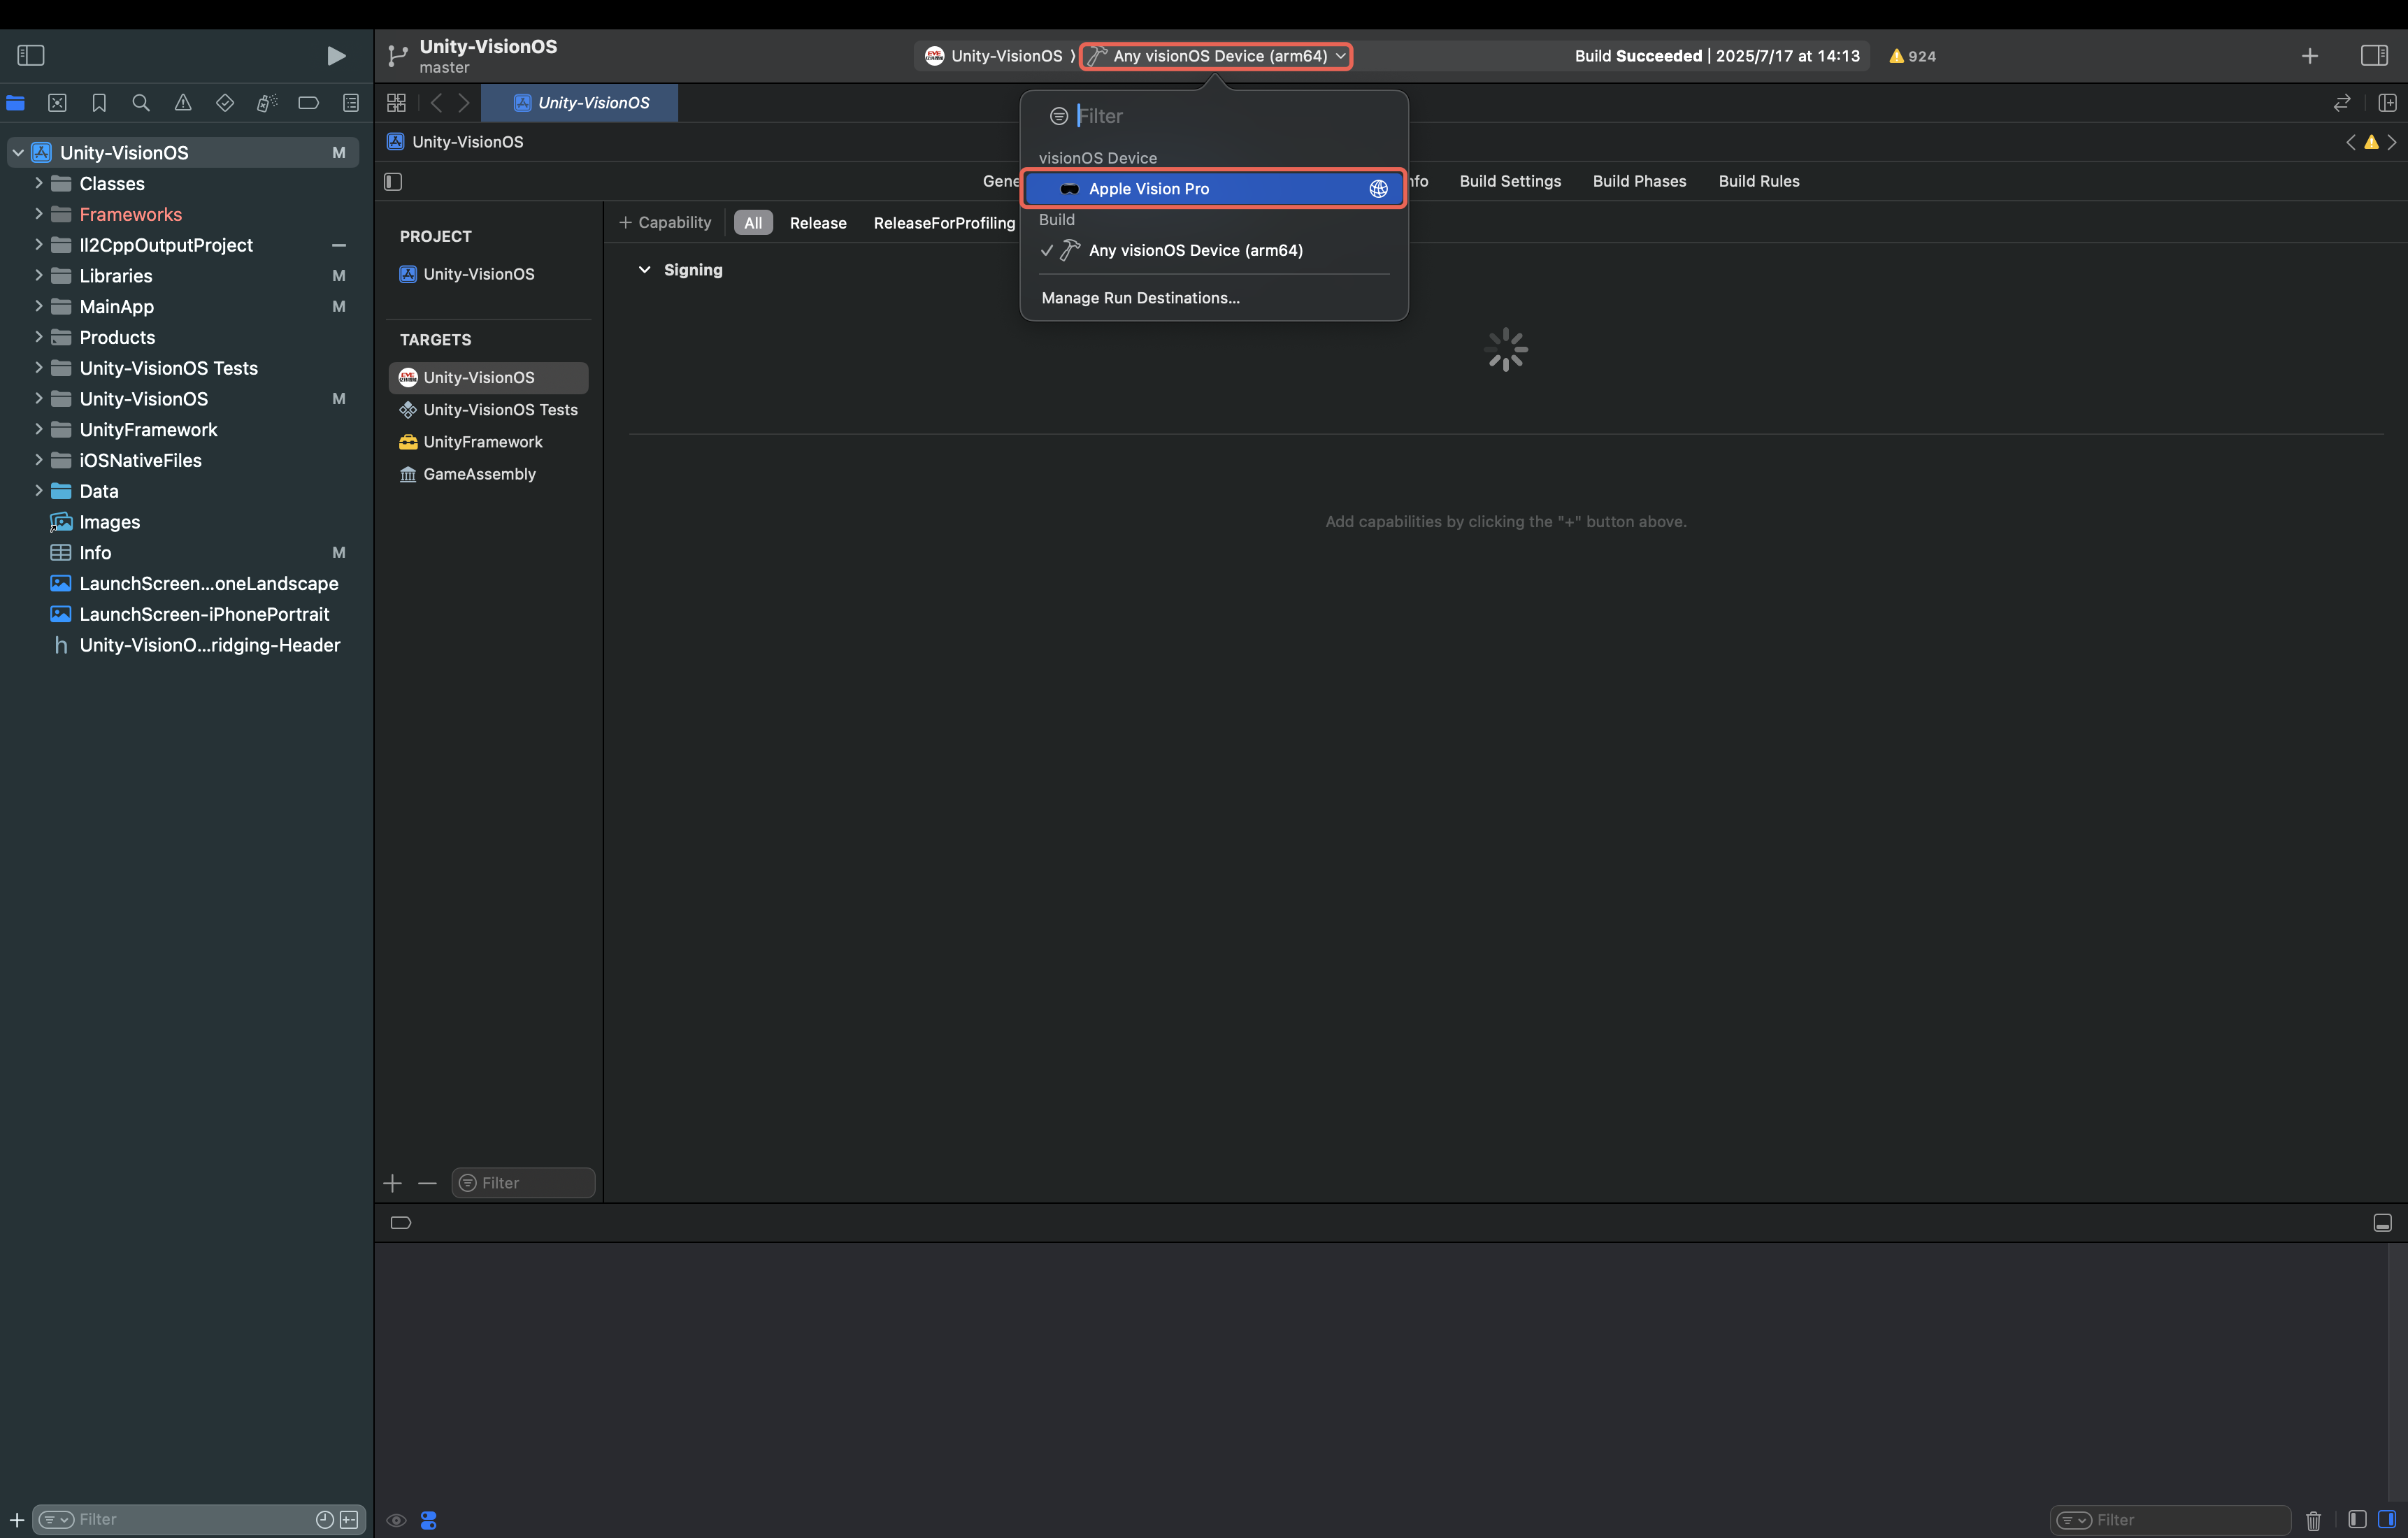The width and height of the screenshot is (2408, 1538).
Task: Open the Report navigator icon
Action: click(350, 102)
